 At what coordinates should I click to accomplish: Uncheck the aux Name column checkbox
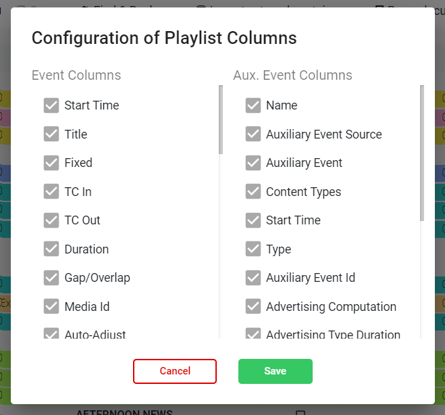click(x=253, y=105)
